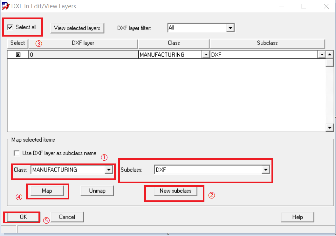Click View selected layers button
336x236 pixels.
[77, 28]
